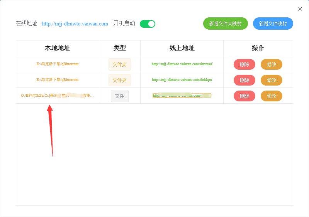Modify the dzhlqm mapping row
The width and height of the screenshot is (309, 217).
pyautogui.click(x=272, y=80)
